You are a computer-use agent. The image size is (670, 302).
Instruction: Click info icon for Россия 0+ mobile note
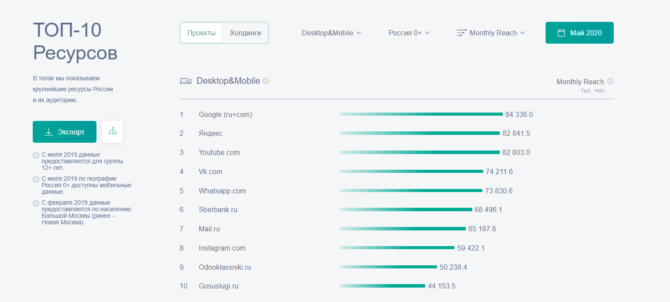pyautogui.click(x=36, y=179)
